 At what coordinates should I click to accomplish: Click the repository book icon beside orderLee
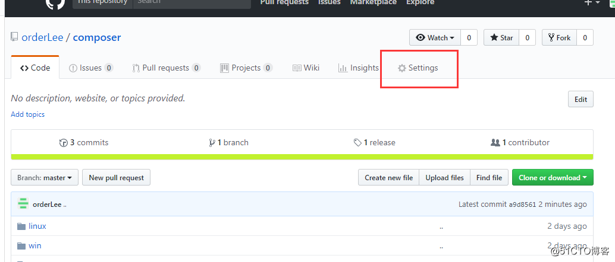click(14, 37)
